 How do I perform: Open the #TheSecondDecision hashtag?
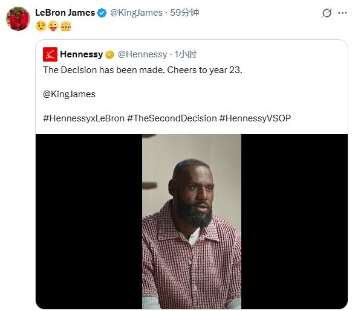[x=172, y=118]
